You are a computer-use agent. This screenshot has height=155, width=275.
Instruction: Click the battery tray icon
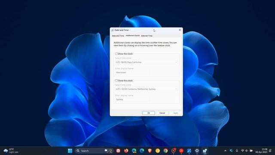pyautogui.click(x=251, y=151)
